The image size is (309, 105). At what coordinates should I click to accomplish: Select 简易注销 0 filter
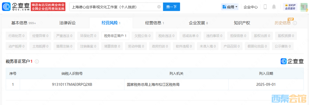point(64,47)
